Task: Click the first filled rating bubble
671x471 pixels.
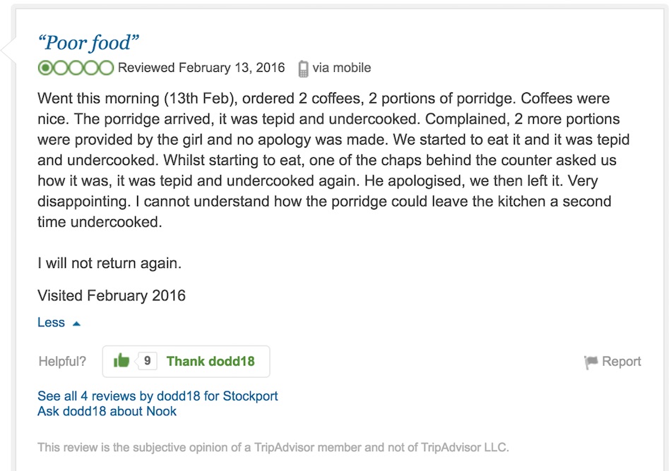Action: coord(45,68)
